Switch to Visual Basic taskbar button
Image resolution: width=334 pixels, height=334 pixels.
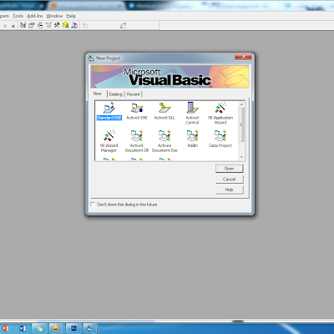[x=89, y=329]
